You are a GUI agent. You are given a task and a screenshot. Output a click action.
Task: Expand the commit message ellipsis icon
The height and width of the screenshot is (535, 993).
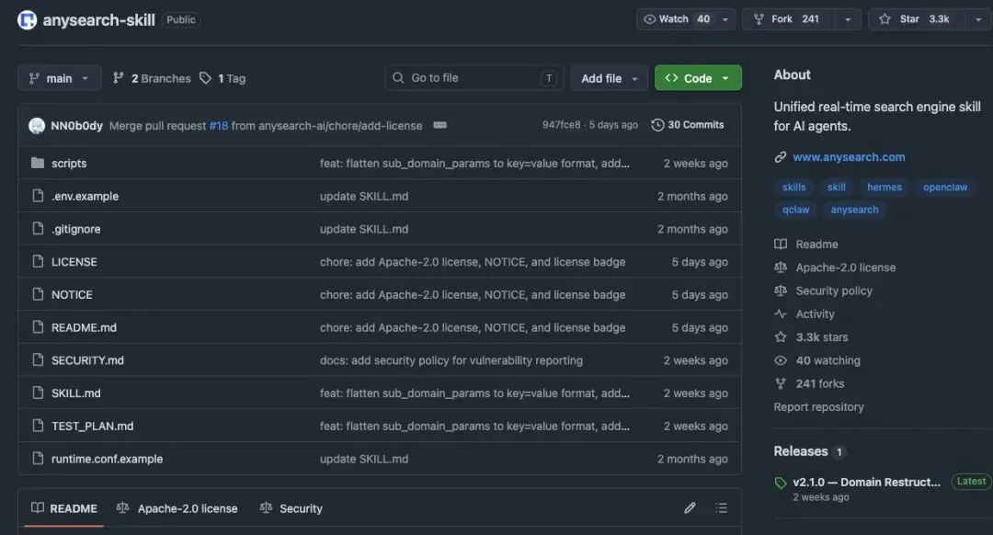(x=439, y=125)
